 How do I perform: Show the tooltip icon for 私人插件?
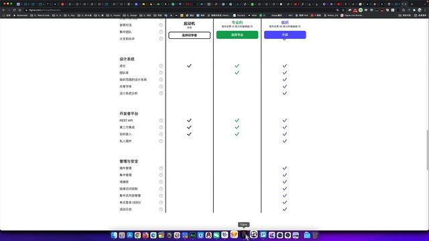pos(161,141)
